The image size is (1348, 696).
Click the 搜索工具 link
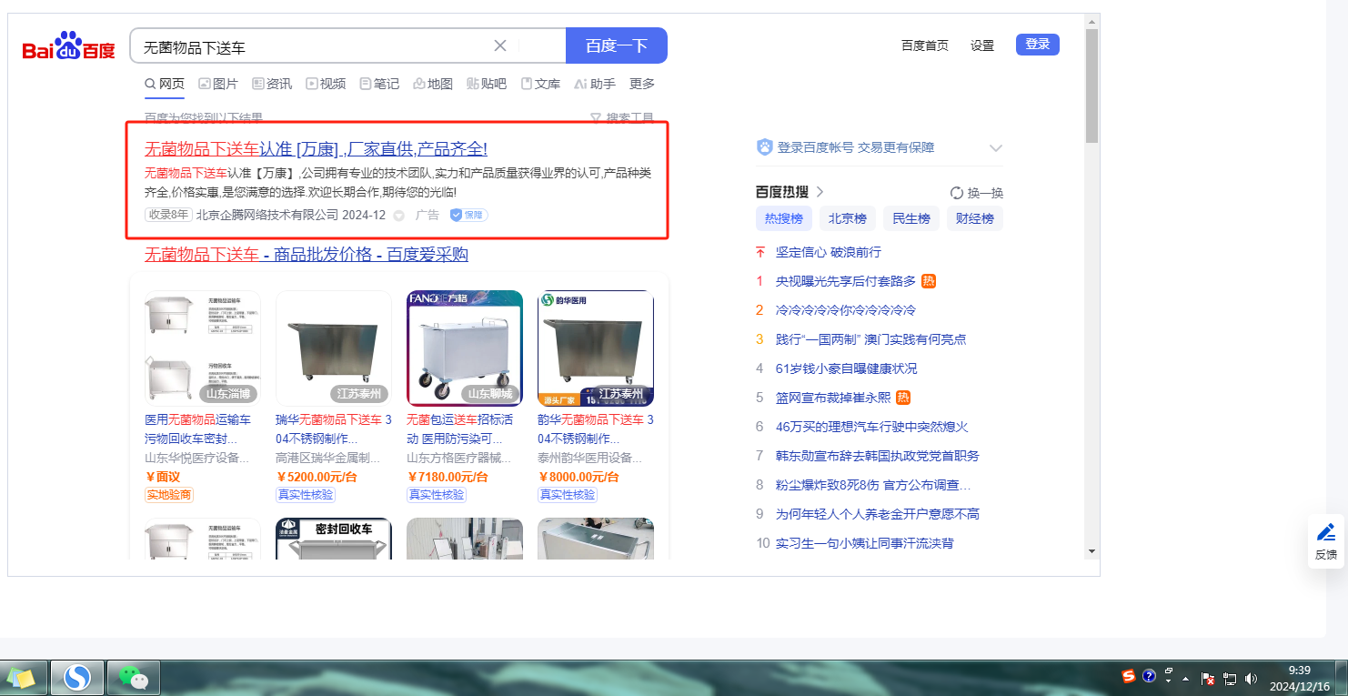[x=630, y=118]
